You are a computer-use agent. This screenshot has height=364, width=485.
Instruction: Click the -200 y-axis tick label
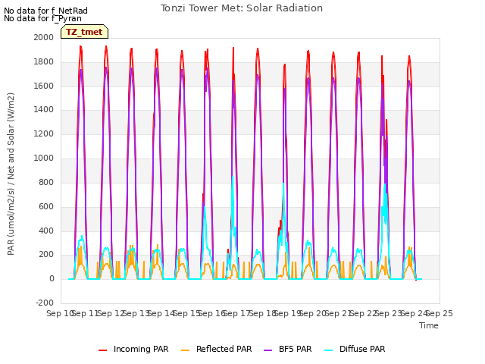coord(45,303)
